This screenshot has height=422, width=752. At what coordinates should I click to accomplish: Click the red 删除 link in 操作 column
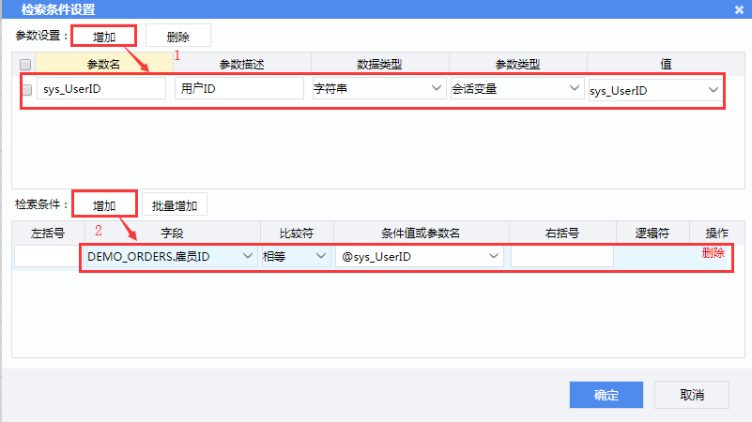[714, 254]
